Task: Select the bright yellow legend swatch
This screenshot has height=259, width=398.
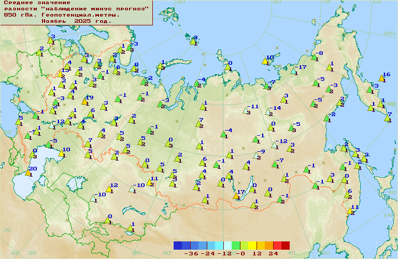Action: point(252,246)
